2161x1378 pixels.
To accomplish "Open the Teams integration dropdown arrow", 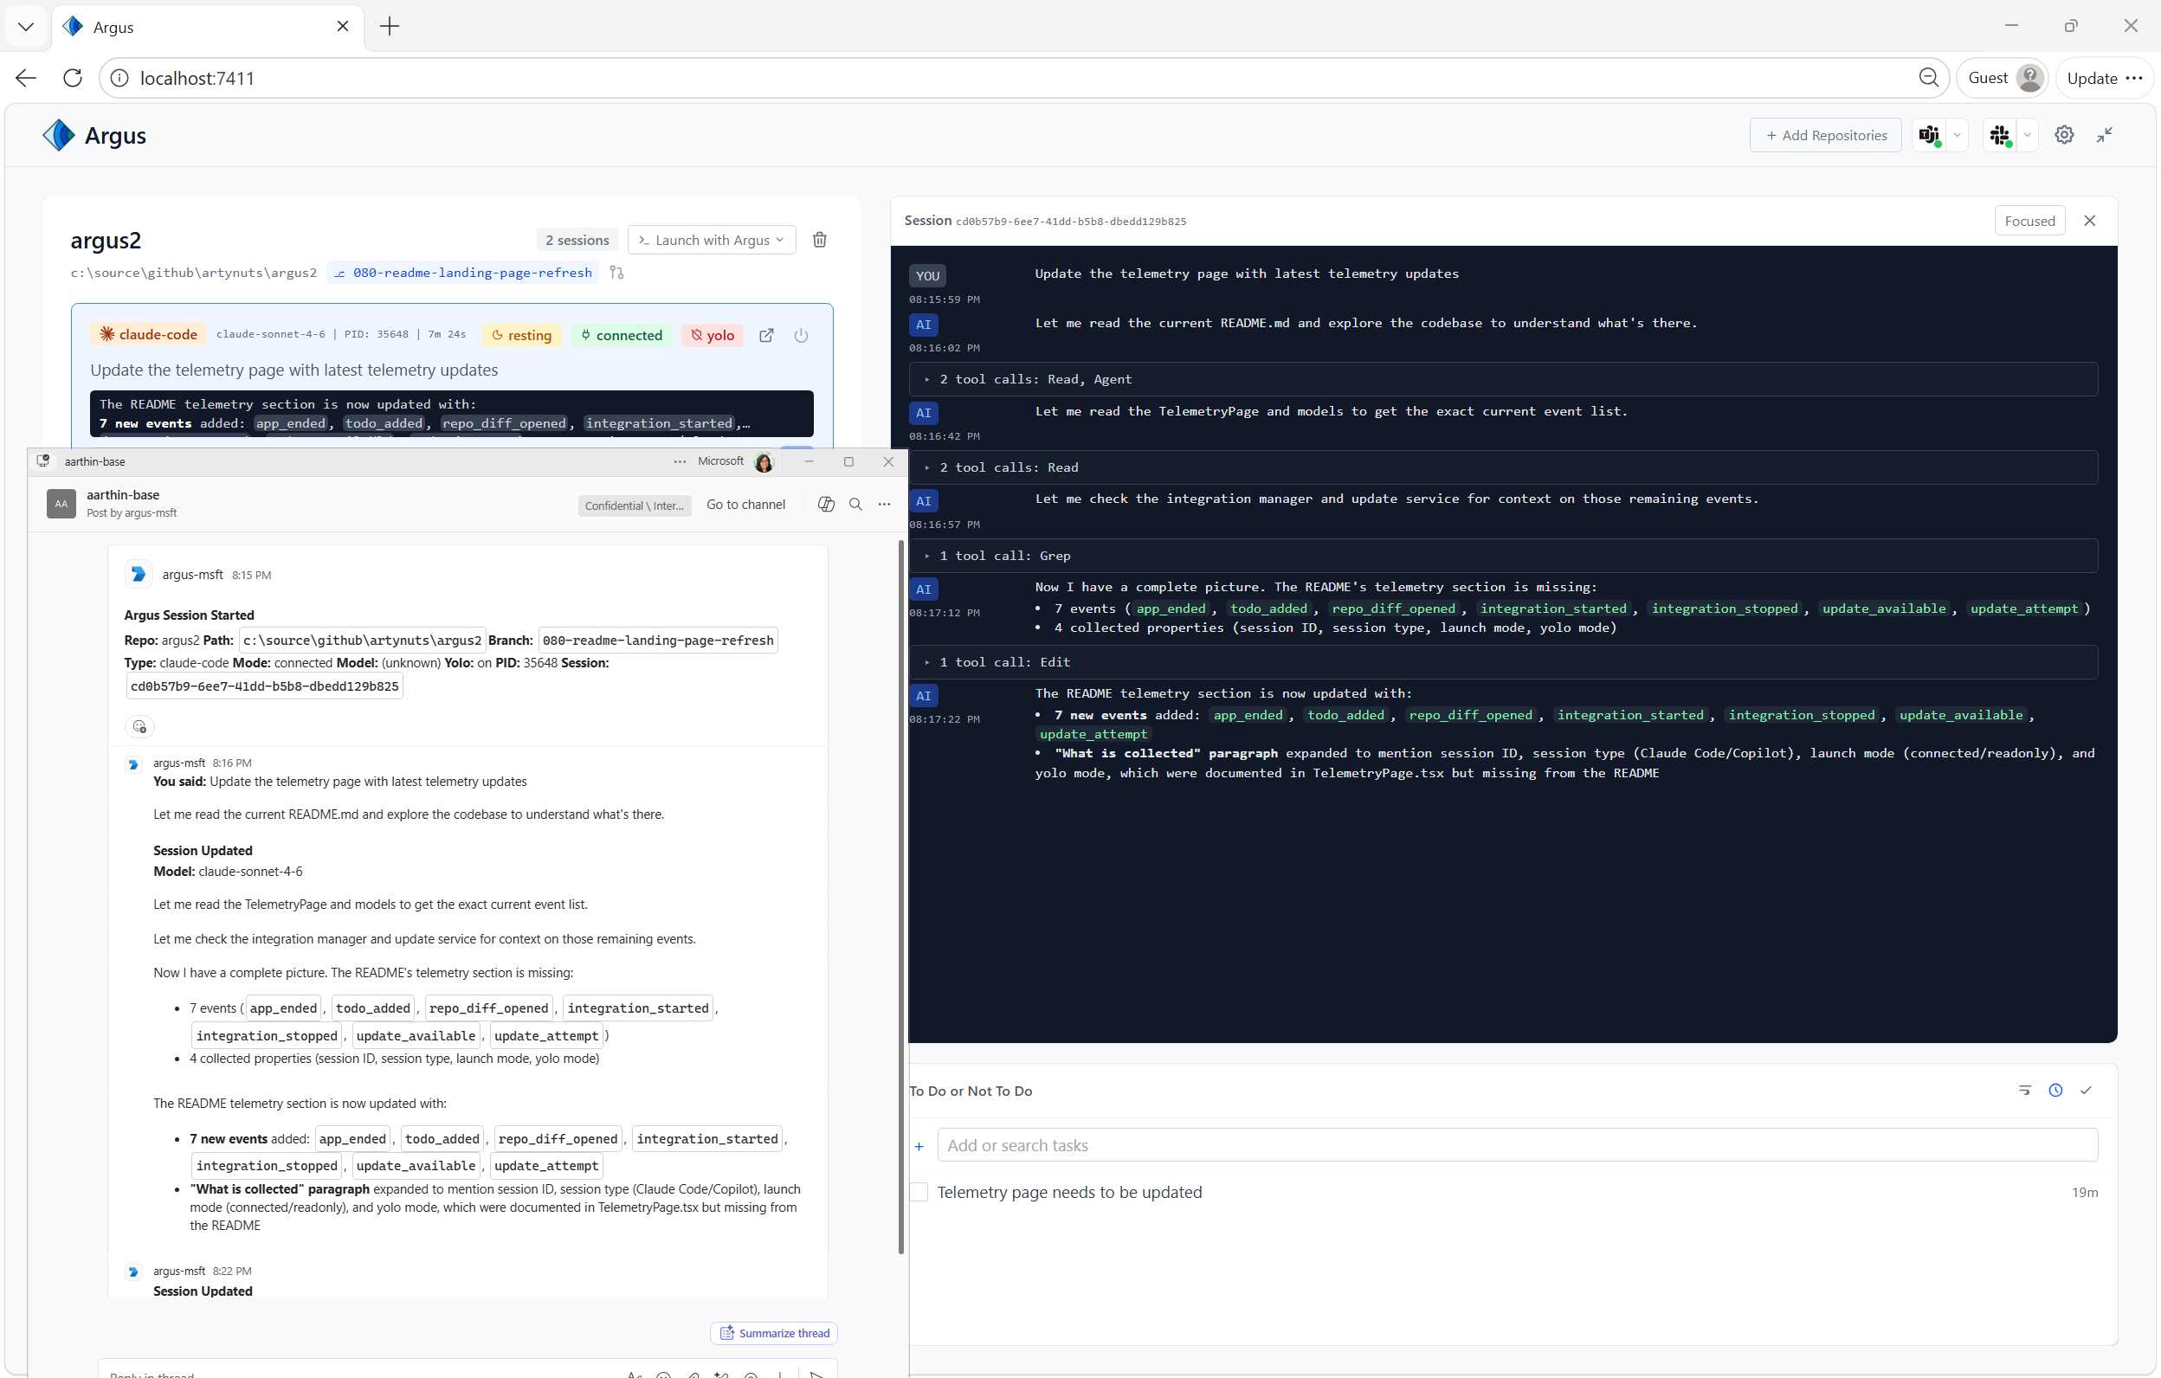I will [1958, 136].
